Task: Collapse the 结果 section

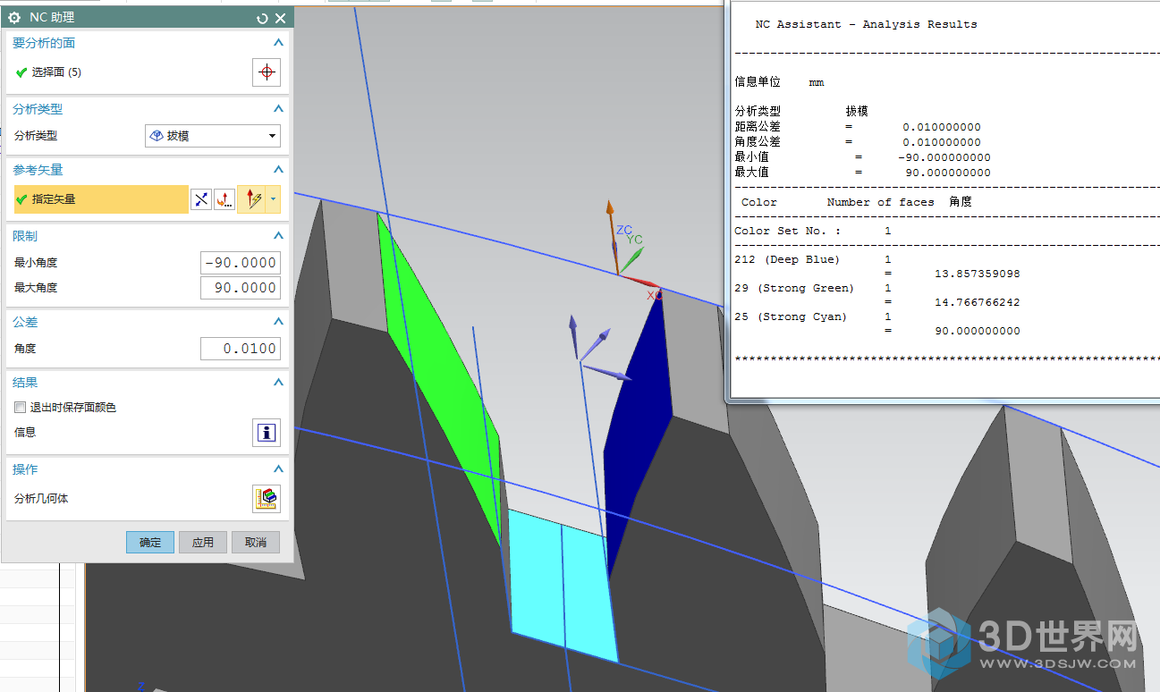Action: click(278, 383)
